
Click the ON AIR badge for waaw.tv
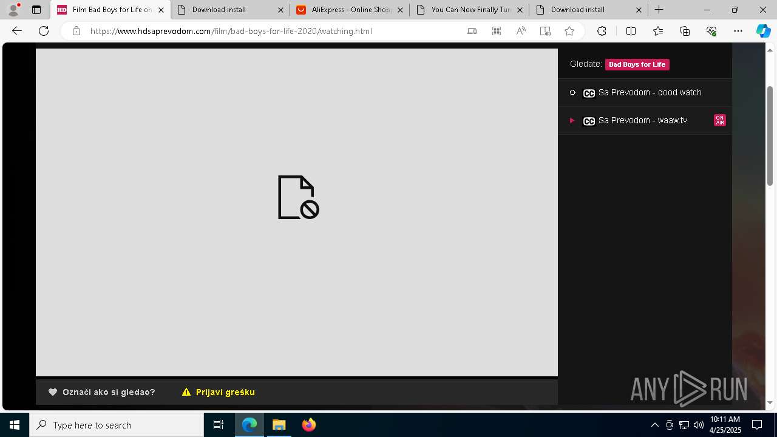pyautogui.click(x=720, y=120)
